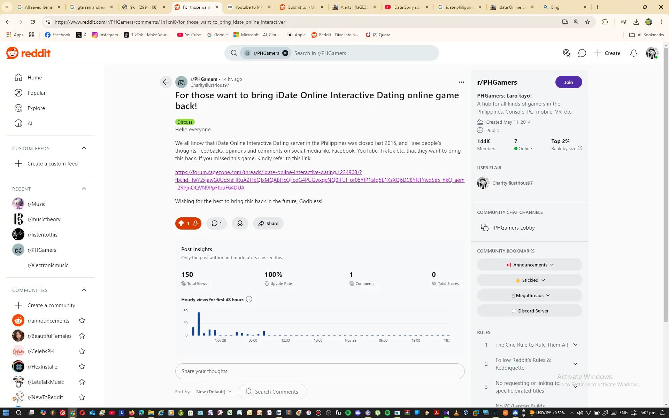Show info about hourly views chart
Viewport: 669px width, 418px height.
tap(249, 299)
